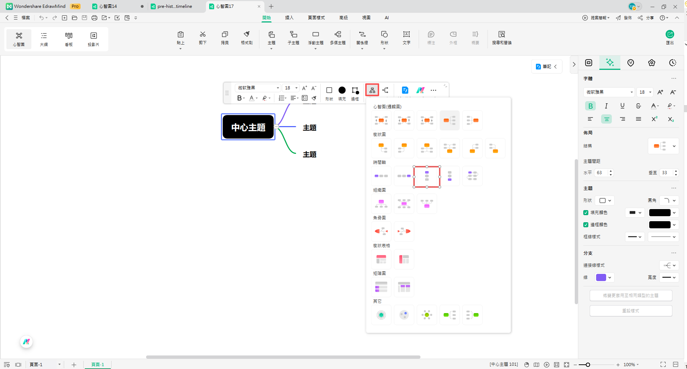Toggle Bold in the right font panel
The width and height of the screenshot is (687, 369).
coord(590,106)
